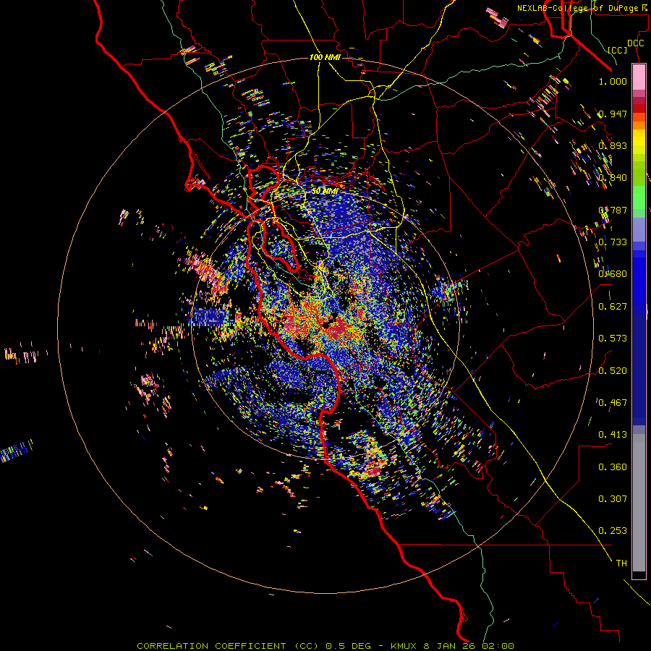
Task: Click the 0.573 scale value
Action: click(x=613, y=339)
